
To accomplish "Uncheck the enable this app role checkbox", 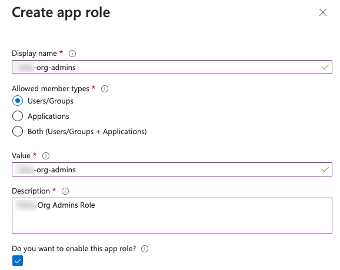I will click(18, 261).
